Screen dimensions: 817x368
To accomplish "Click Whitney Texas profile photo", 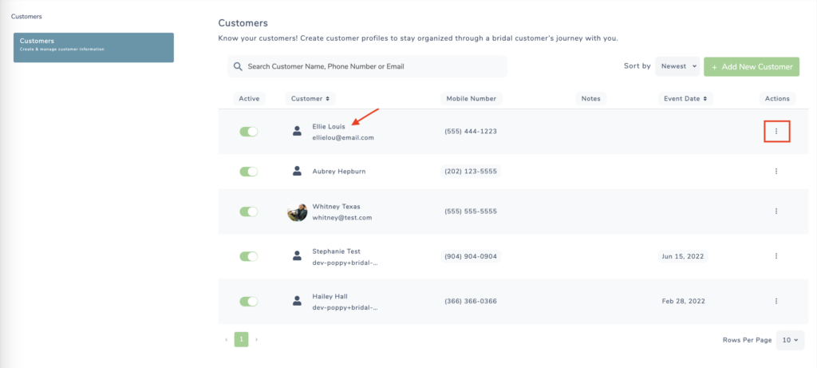I will coord(297,212).
